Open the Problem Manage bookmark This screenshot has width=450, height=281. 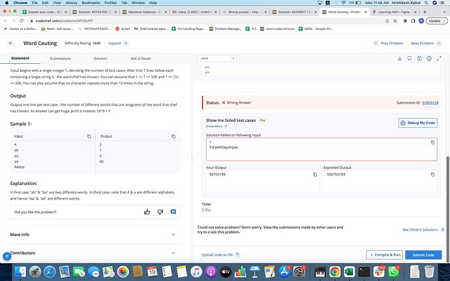tap(225, 29)
